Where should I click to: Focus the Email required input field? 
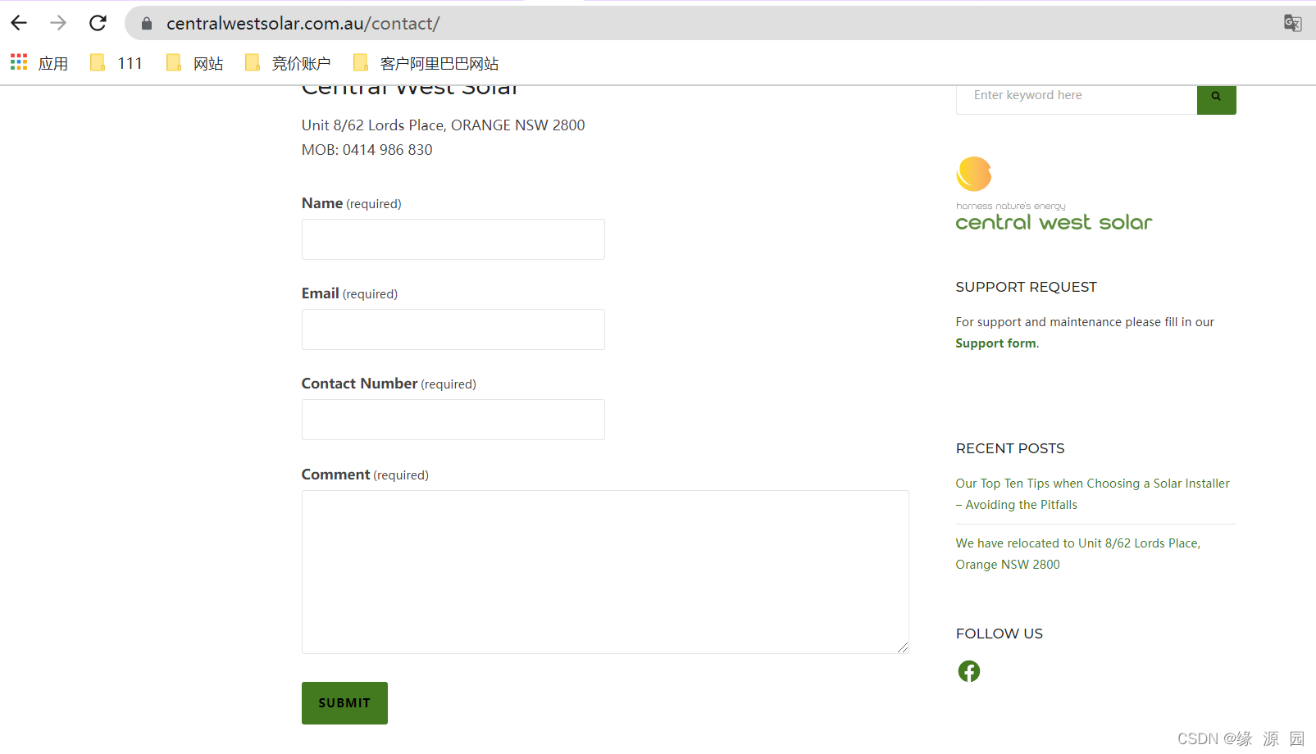tap(453, 329)
